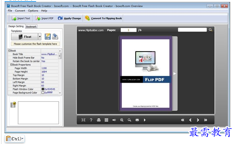This screenshot has height=144, width=235.
Task: Click the Flash Window Color property label
Action: tap(23, 89)
